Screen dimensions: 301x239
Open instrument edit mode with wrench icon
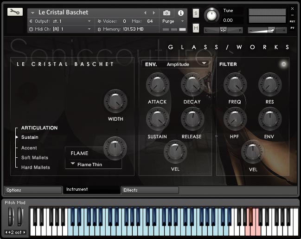(x=15, y=12)
